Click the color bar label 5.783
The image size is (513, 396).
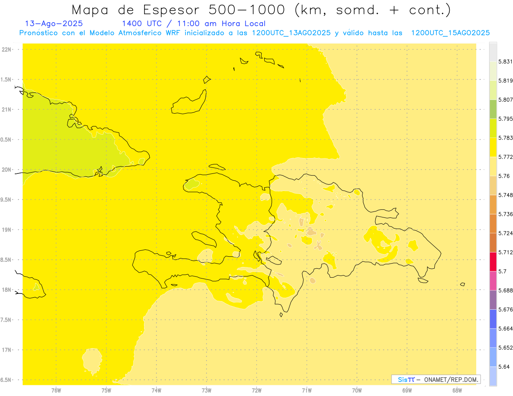tap(505, 138)
